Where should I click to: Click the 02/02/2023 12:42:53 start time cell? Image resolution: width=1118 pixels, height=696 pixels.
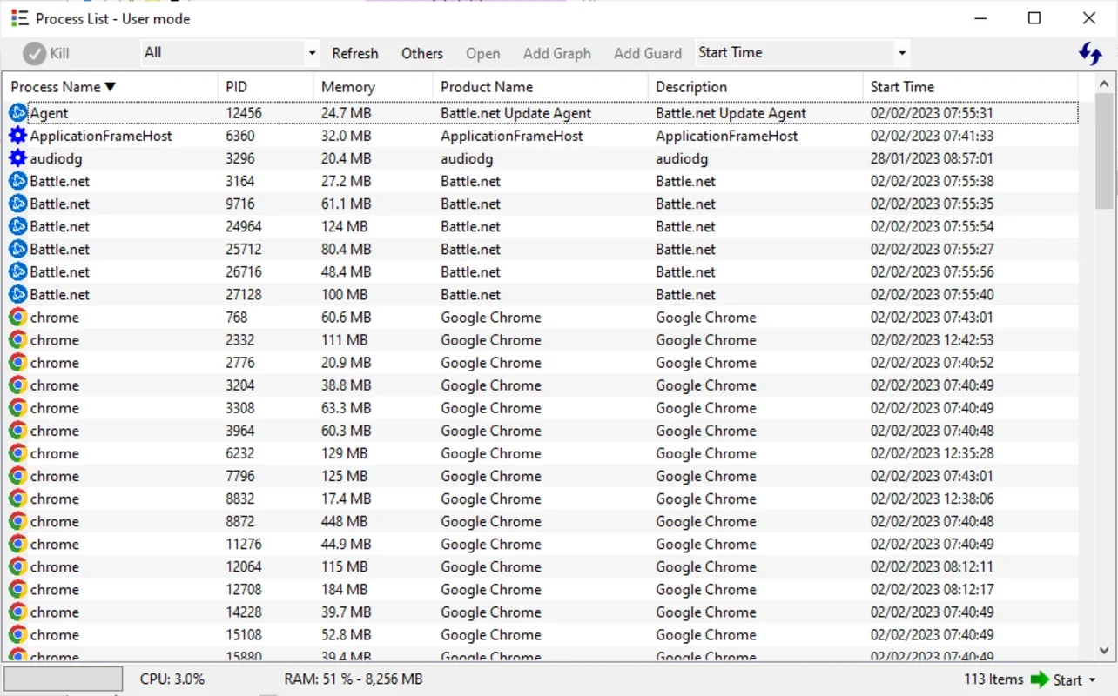pyautogui.click(x=932, y=339)
